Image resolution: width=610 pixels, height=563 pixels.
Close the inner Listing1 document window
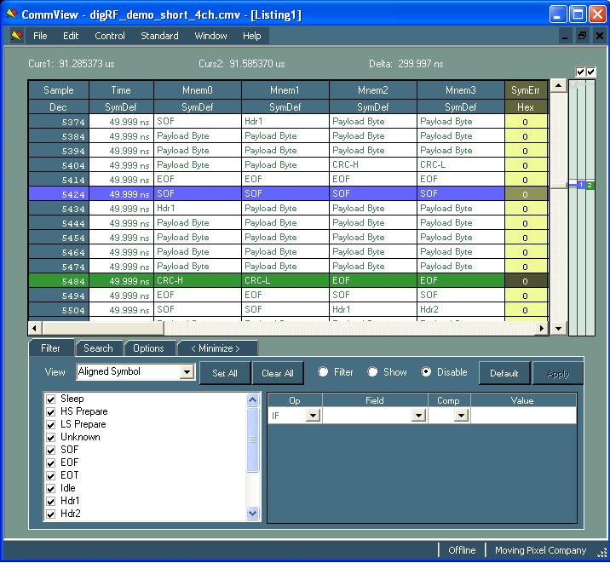click(x=598, y=36)
